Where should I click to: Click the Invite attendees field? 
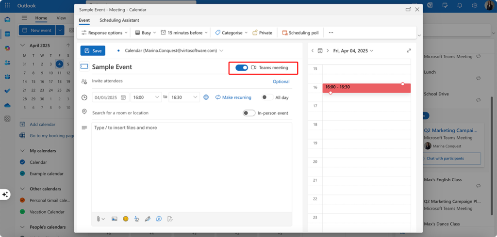point(181,81)
